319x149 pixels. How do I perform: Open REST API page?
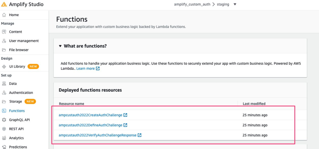point(16,129)
